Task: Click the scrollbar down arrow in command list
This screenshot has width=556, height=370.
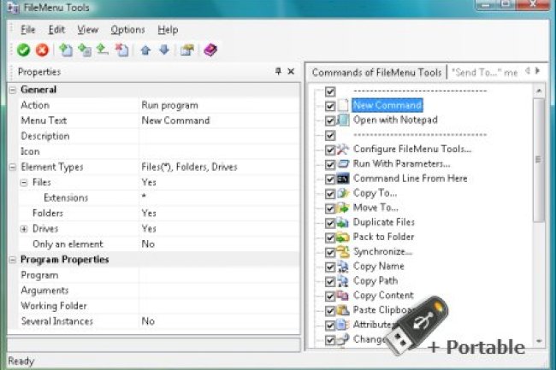Action: tap(539, 341)
